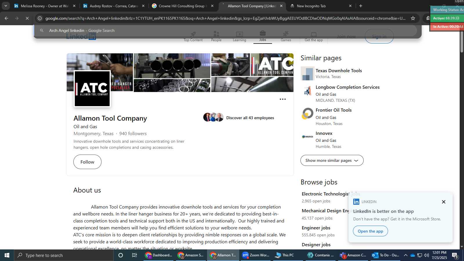This screenshot has height=261, width=464.
Task: Open the volume control in system tray
Action: pos(427,255)
